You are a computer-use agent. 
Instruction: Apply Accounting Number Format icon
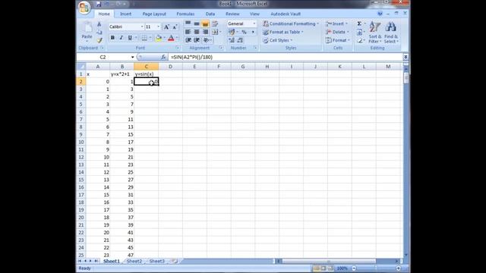click(x=232, y=32)
